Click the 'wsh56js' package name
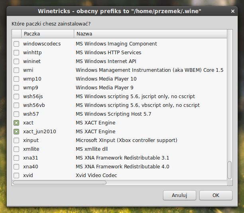This screenshot has width=244, height=213. click(33, 97)
